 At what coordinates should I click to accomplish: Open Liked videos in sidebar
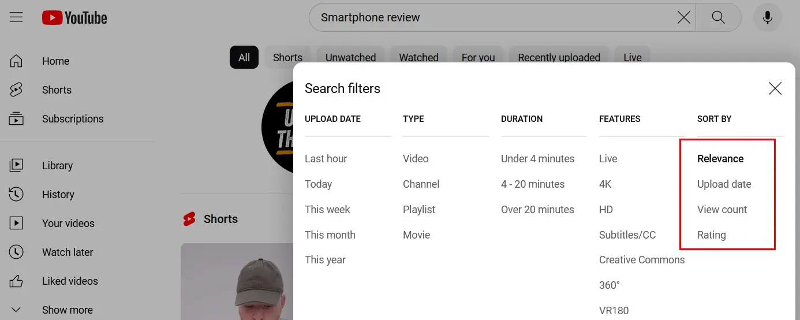[70, 281]
